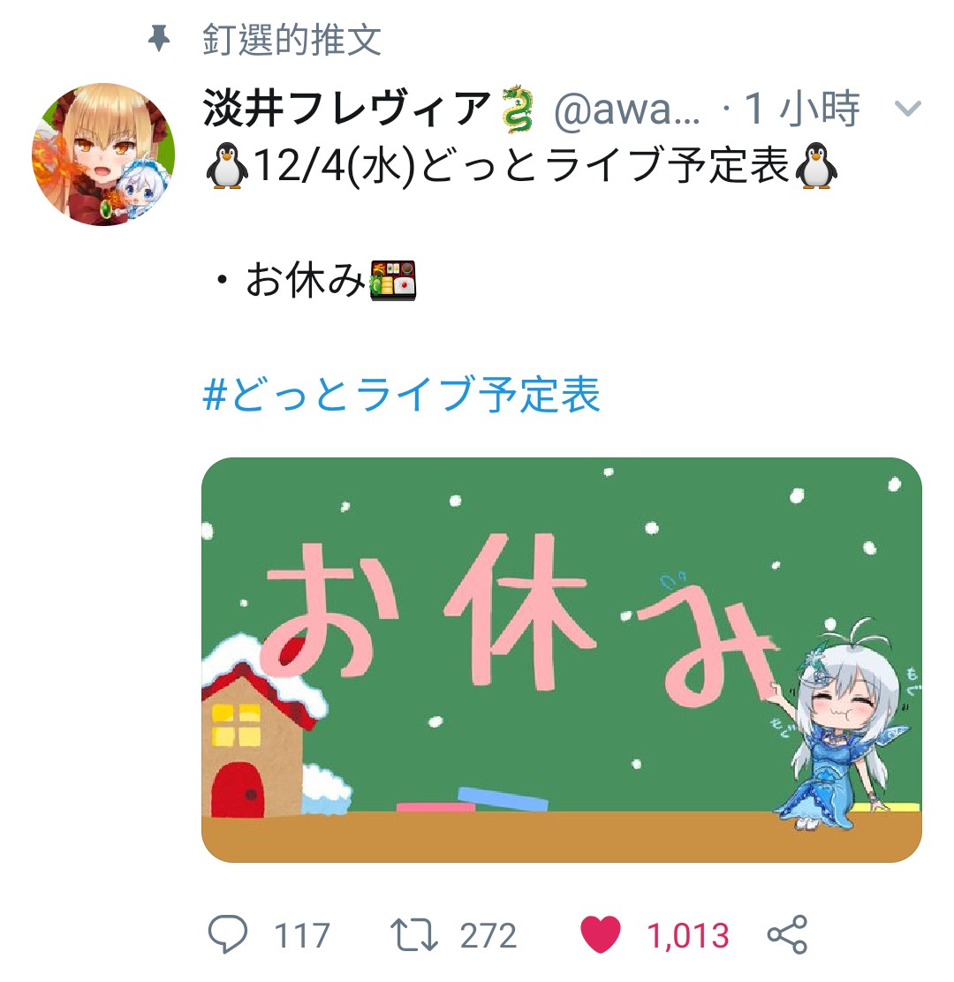Open the @awa... account handle
This screenshot has height=982, width=954.
coord(627,110)
